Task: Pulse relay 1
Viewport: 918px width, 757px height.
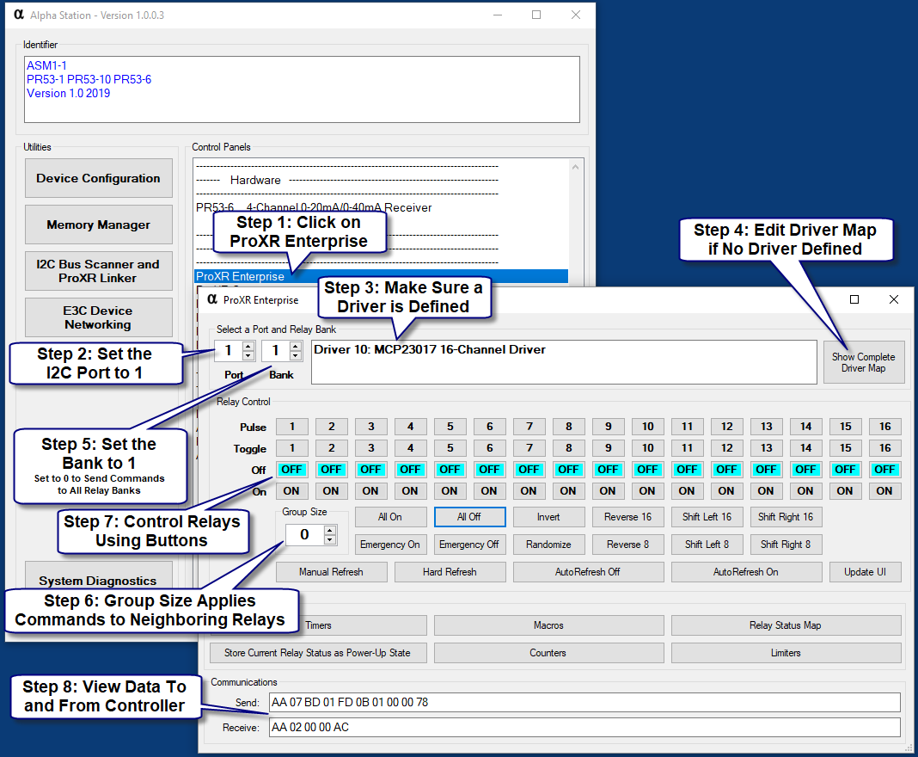Action: 291,427
